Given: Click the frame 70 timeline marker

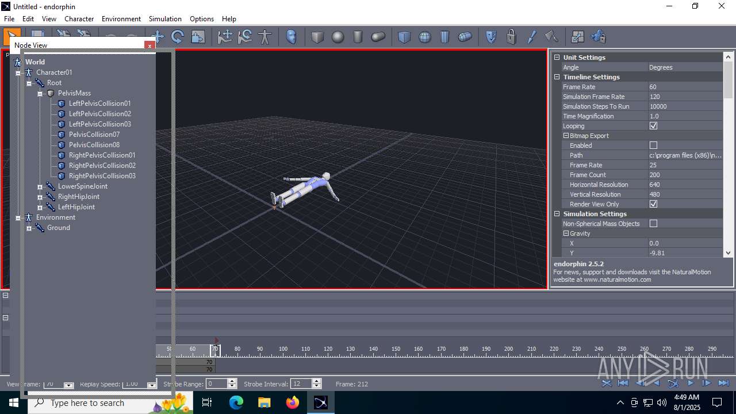Looking at the screenshot, I should pyautogui.click(x=216, y=350).
